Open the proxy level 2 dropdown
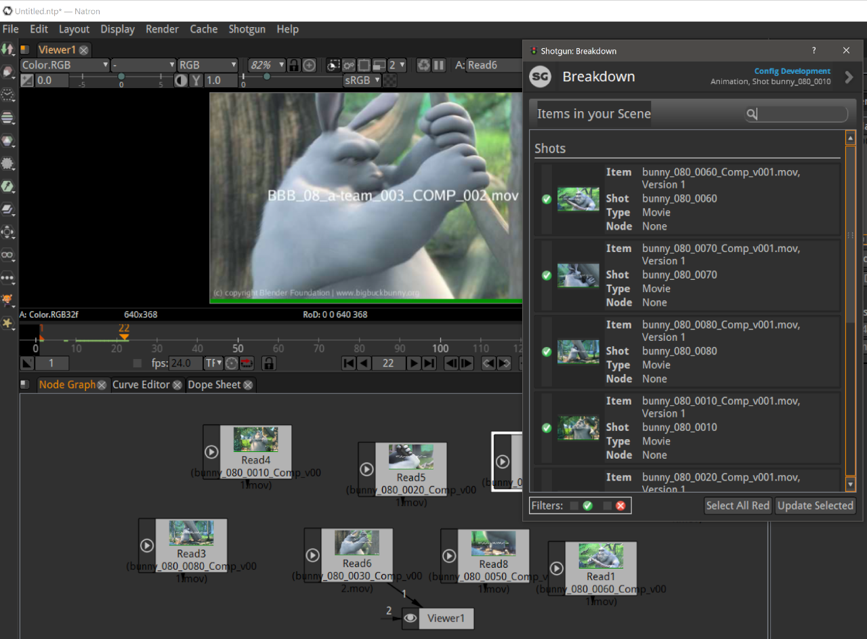 pos(397,65)
